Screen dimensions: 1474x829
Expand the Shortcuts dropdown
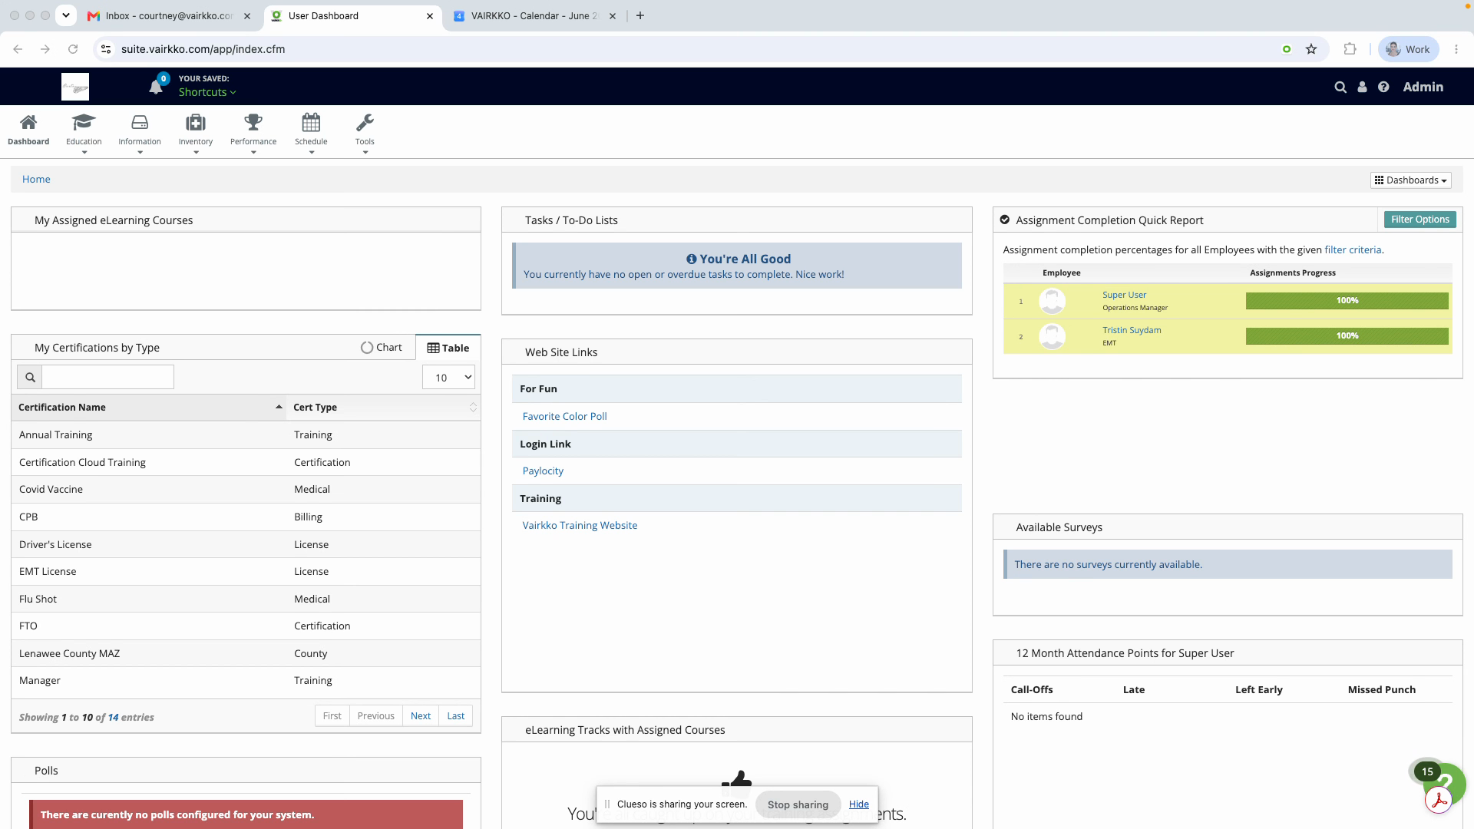coord(207,92)
